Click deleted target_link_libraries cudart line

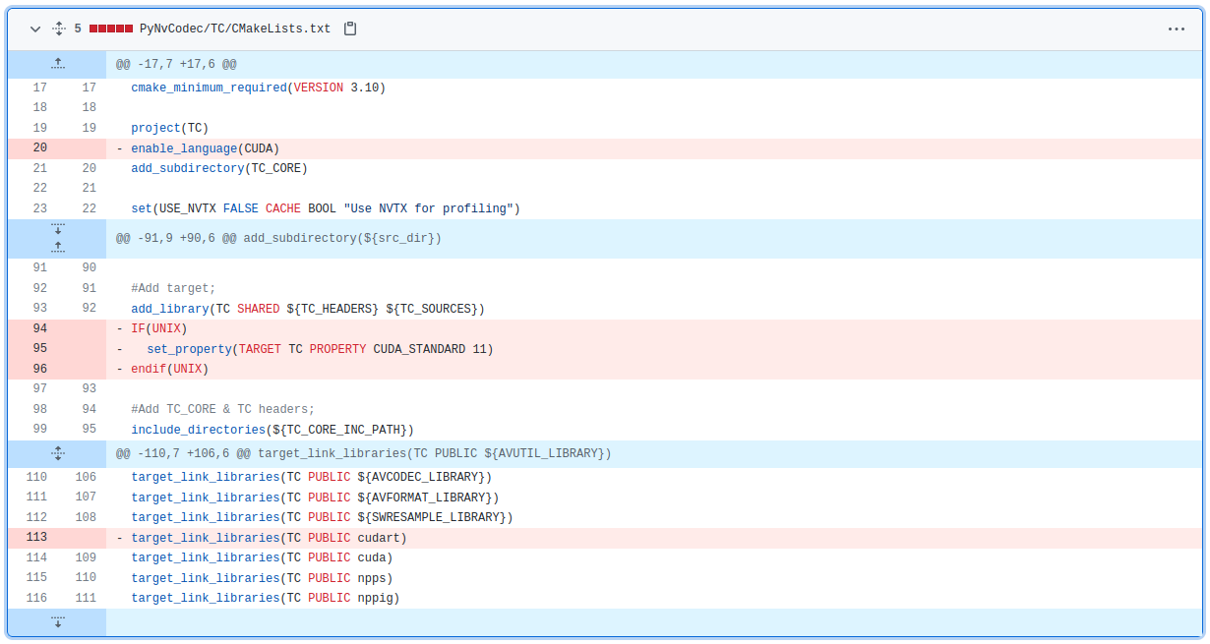267,538
